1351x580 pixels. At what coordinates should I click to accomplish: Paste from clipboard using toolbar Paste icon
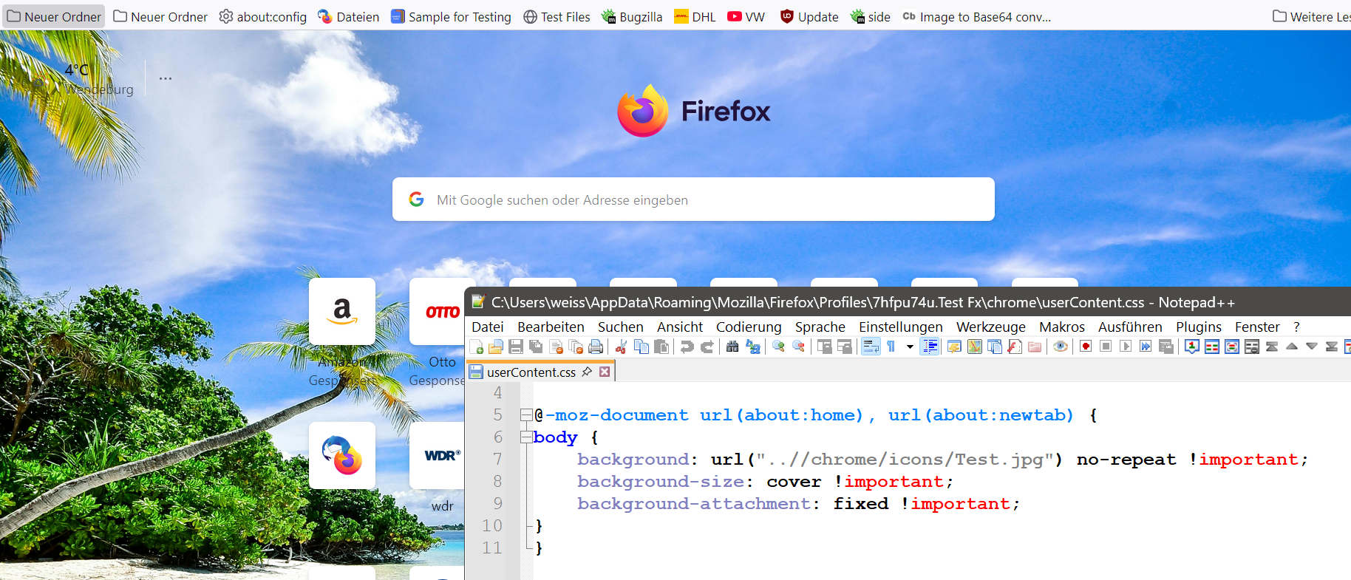661,347
